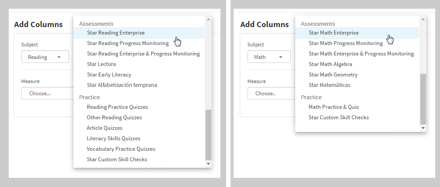Image resolution: width=440 pixels, height=187 pixels.
Task: Click scroll up arrow in math list
Action: click(423, 19)
